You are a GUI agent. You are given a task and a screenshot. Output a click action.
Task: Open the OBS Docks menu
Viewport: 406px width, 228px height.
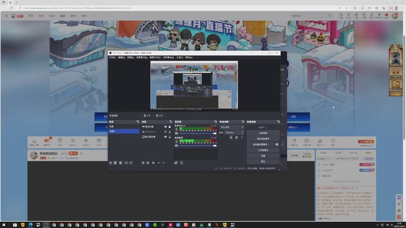[x=142, y=57]
